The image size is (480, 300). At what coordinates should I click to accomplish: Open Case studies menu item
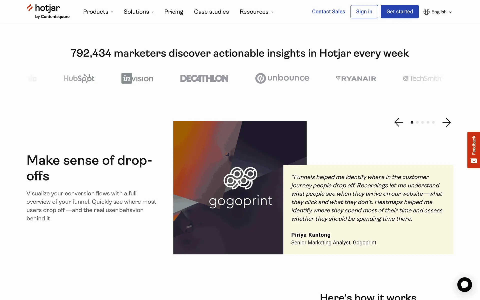(x=211, y=12)
